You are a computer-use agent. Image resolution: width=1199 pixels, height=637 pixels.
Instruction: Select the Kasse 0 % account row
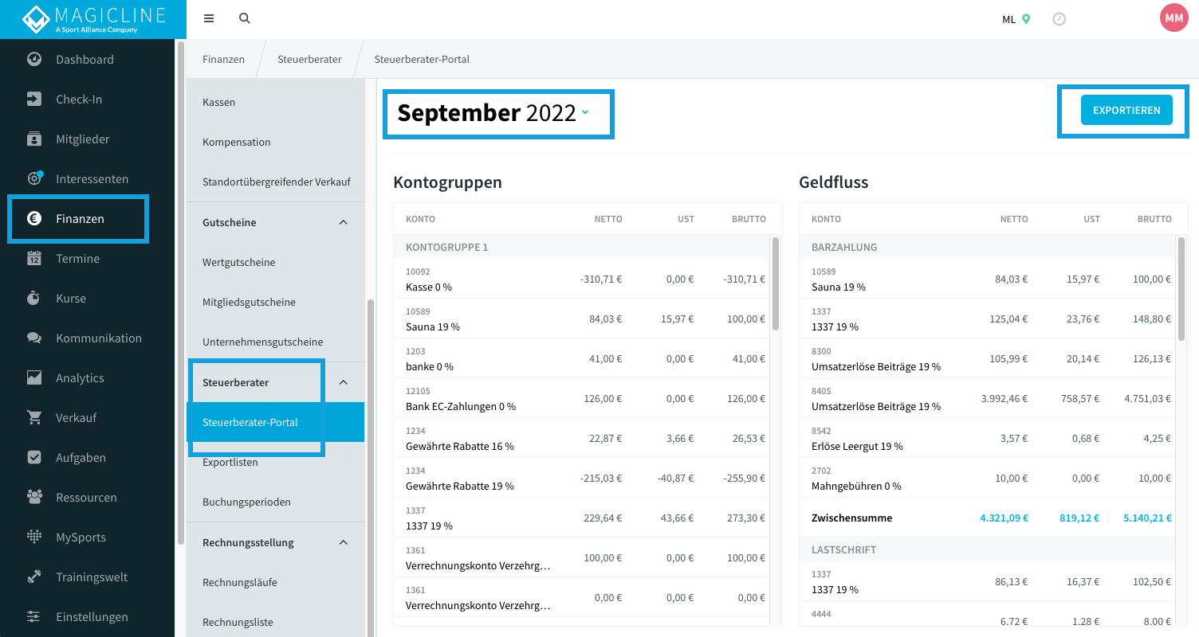(x=582, y=279)
